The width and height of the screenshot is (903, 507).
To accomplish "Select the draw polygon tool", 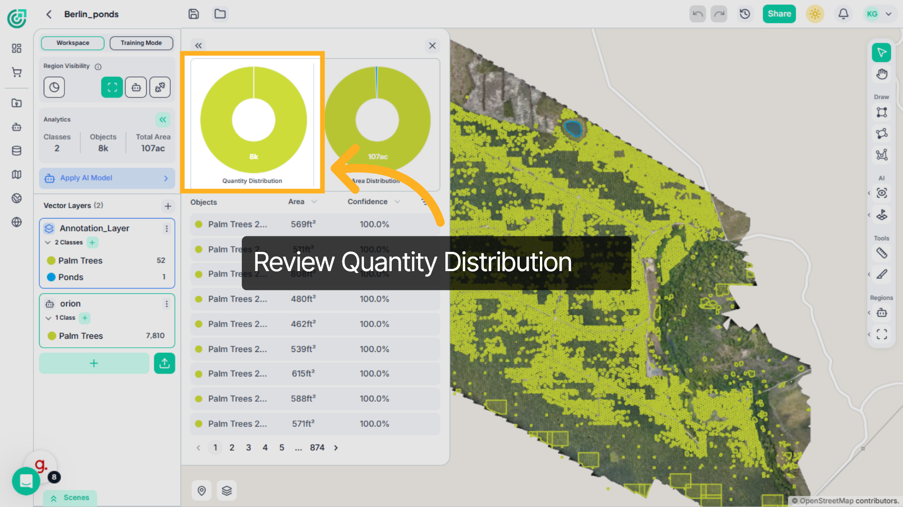I will point(881,134).
